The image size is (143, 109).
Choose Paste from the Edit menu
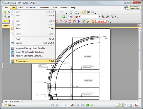(x=33, y=28)
